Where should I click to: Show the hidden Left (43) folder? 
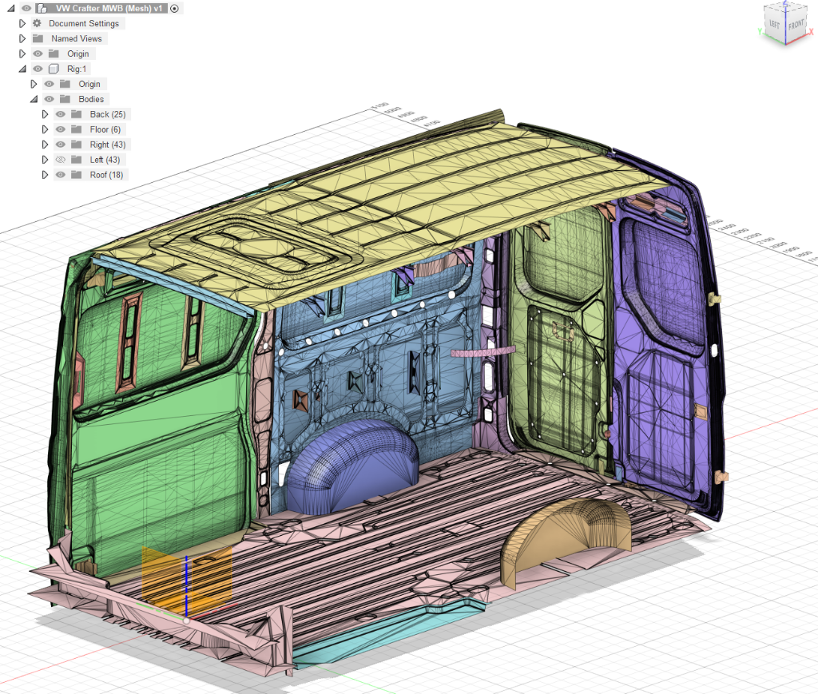(x=60, y=160)
